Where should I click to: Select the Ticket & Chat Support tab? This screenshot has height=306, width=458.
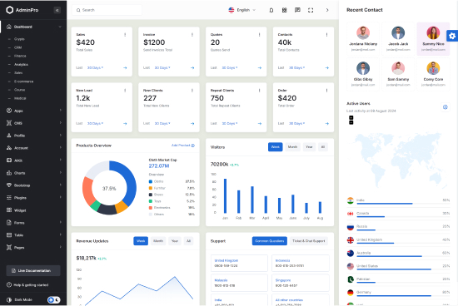tap(308, 241)
